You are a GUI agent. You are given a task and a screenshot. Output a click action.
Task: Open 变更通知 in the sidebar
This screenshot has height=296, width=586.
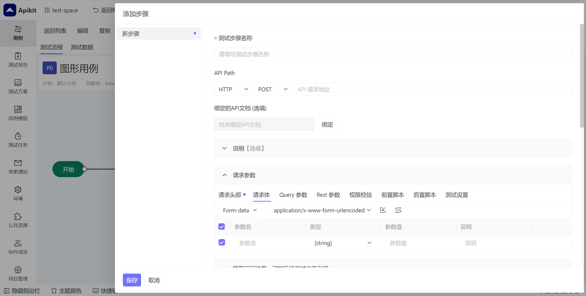[x=18, y=167]
